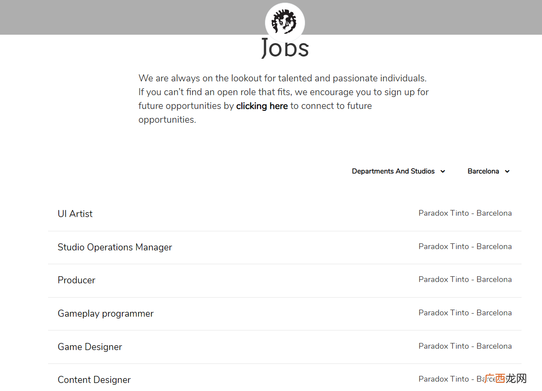This screenshot has height=391, width=542.
Task: Click the watermark logo in the bottom corner
Action: 506,379
